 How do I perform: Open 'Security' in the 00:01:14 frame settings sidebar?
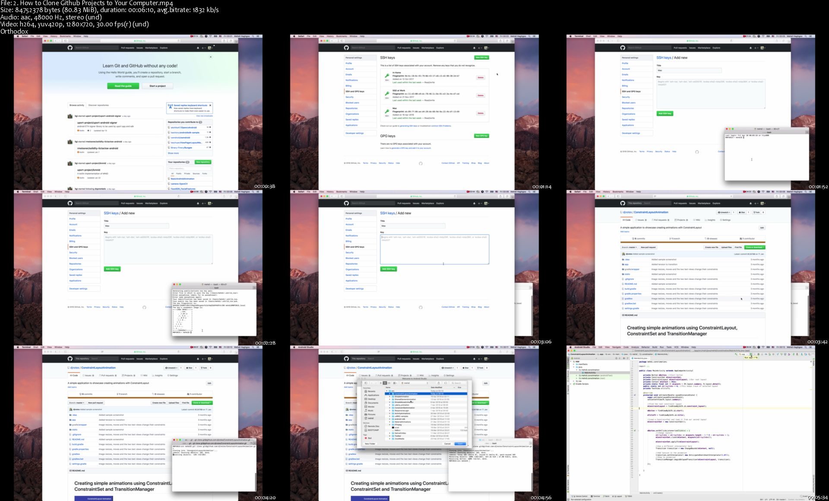coord(349,97)
